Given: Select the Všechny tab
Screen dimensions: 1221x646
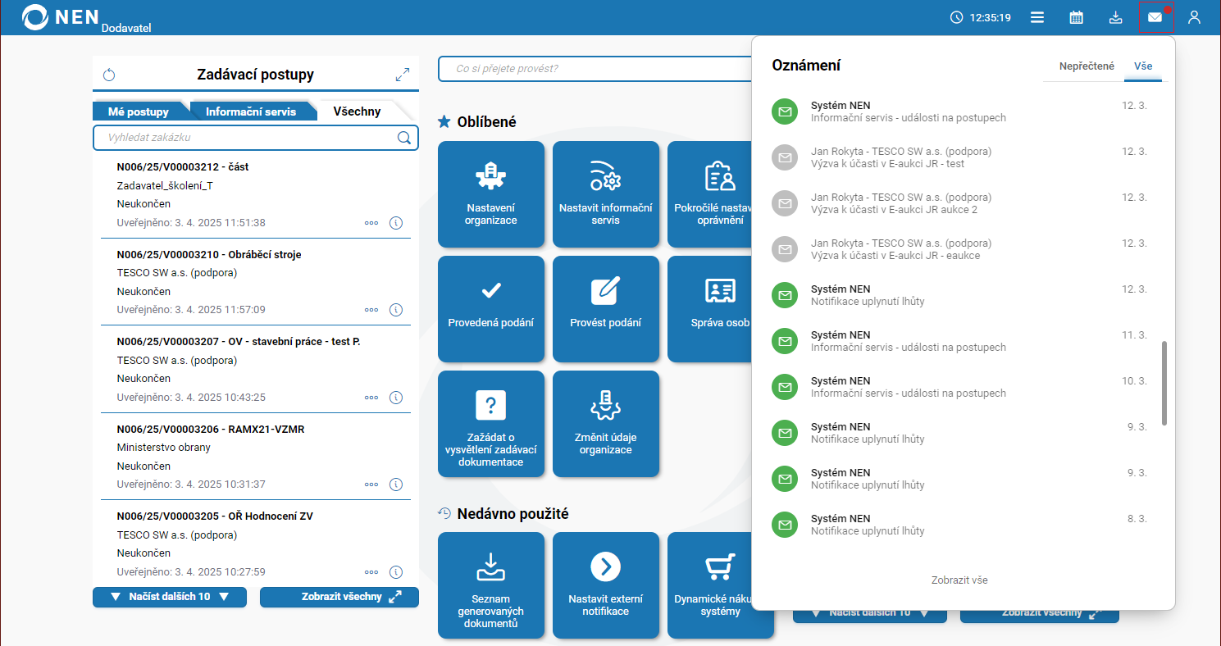Looking at the screenshot, I should click(357, 111).
